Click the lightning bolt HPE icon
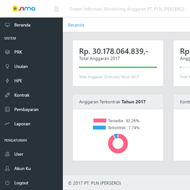Viewport: 190px width, 190px height. tap(7, 81)
